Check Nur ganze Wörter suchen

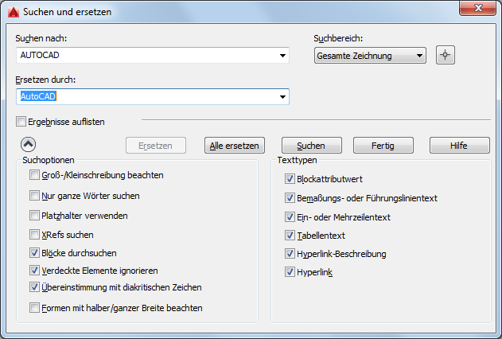tap(34, 196)
